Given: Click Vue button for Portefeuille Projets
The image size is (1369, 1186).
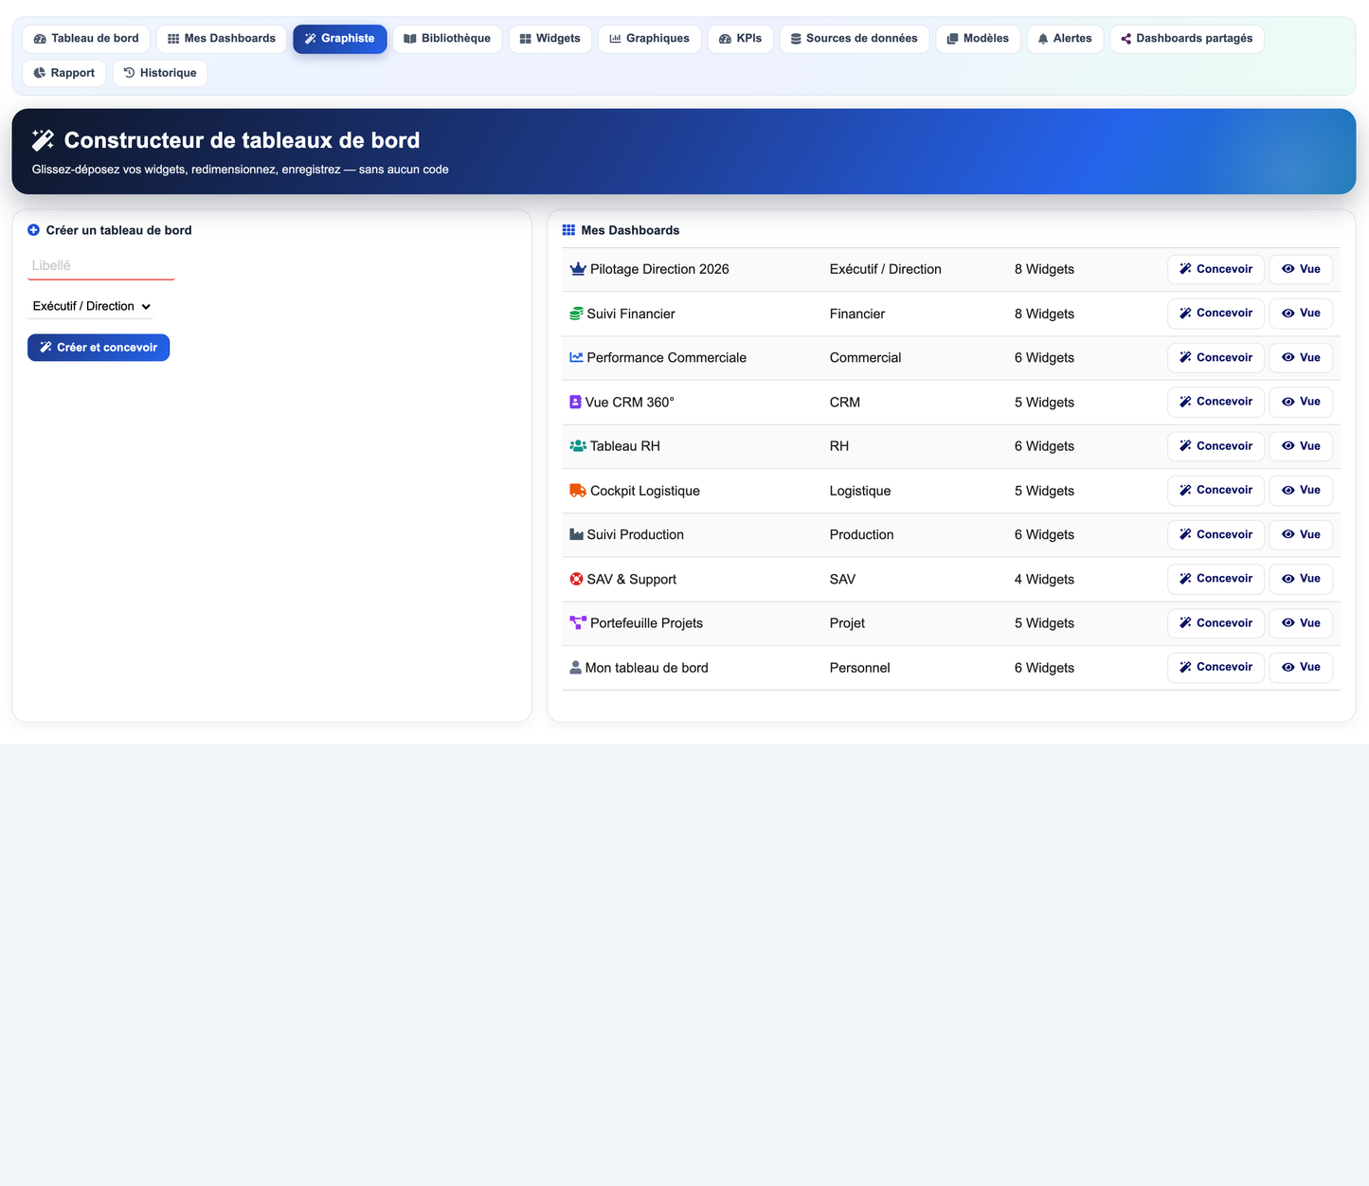Looking at the screenshot, I should [1301, 623].
